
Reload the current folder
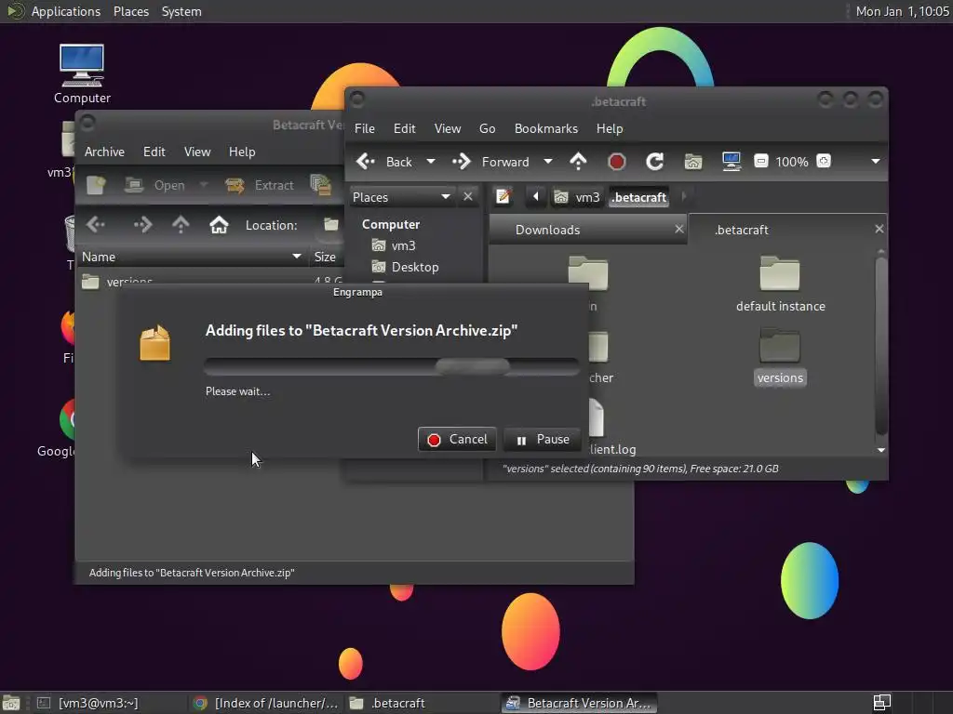(x=654, y=162)
